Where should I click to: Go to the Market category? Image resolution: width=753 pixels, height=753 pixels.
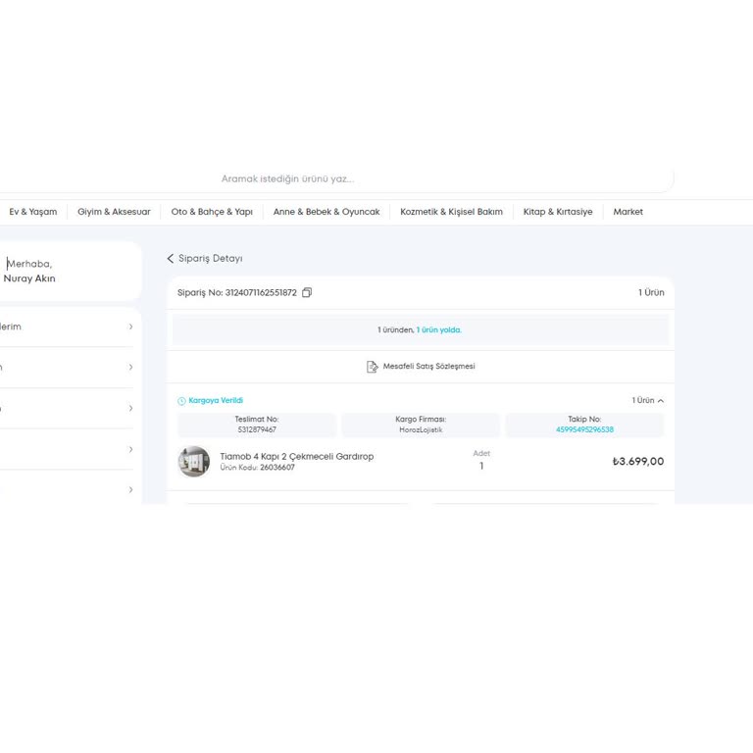(x=627, y=212)
